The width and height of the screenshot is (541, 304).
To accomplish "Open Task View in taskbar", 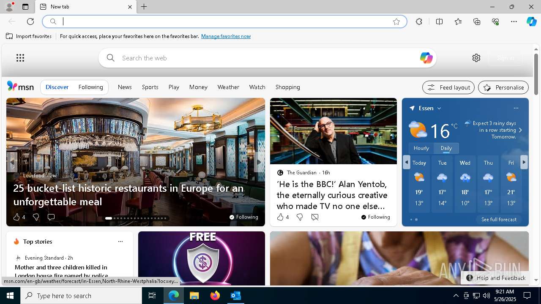I will coord(152,296).
